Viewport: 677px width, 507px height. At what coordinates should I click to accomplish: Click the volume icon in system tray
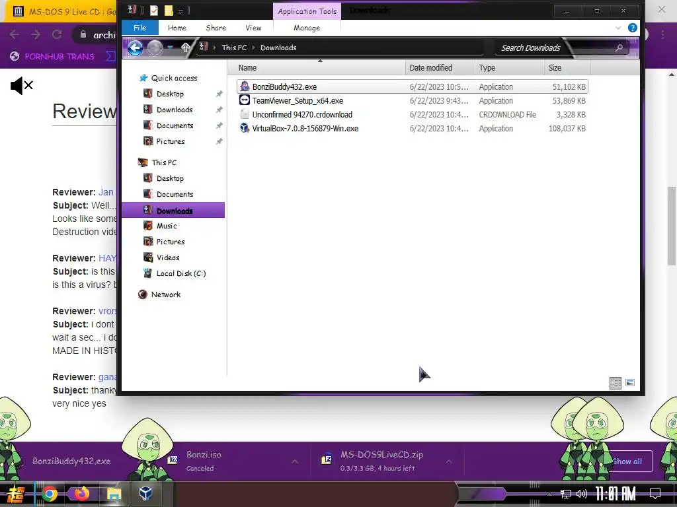click(582, 494)
